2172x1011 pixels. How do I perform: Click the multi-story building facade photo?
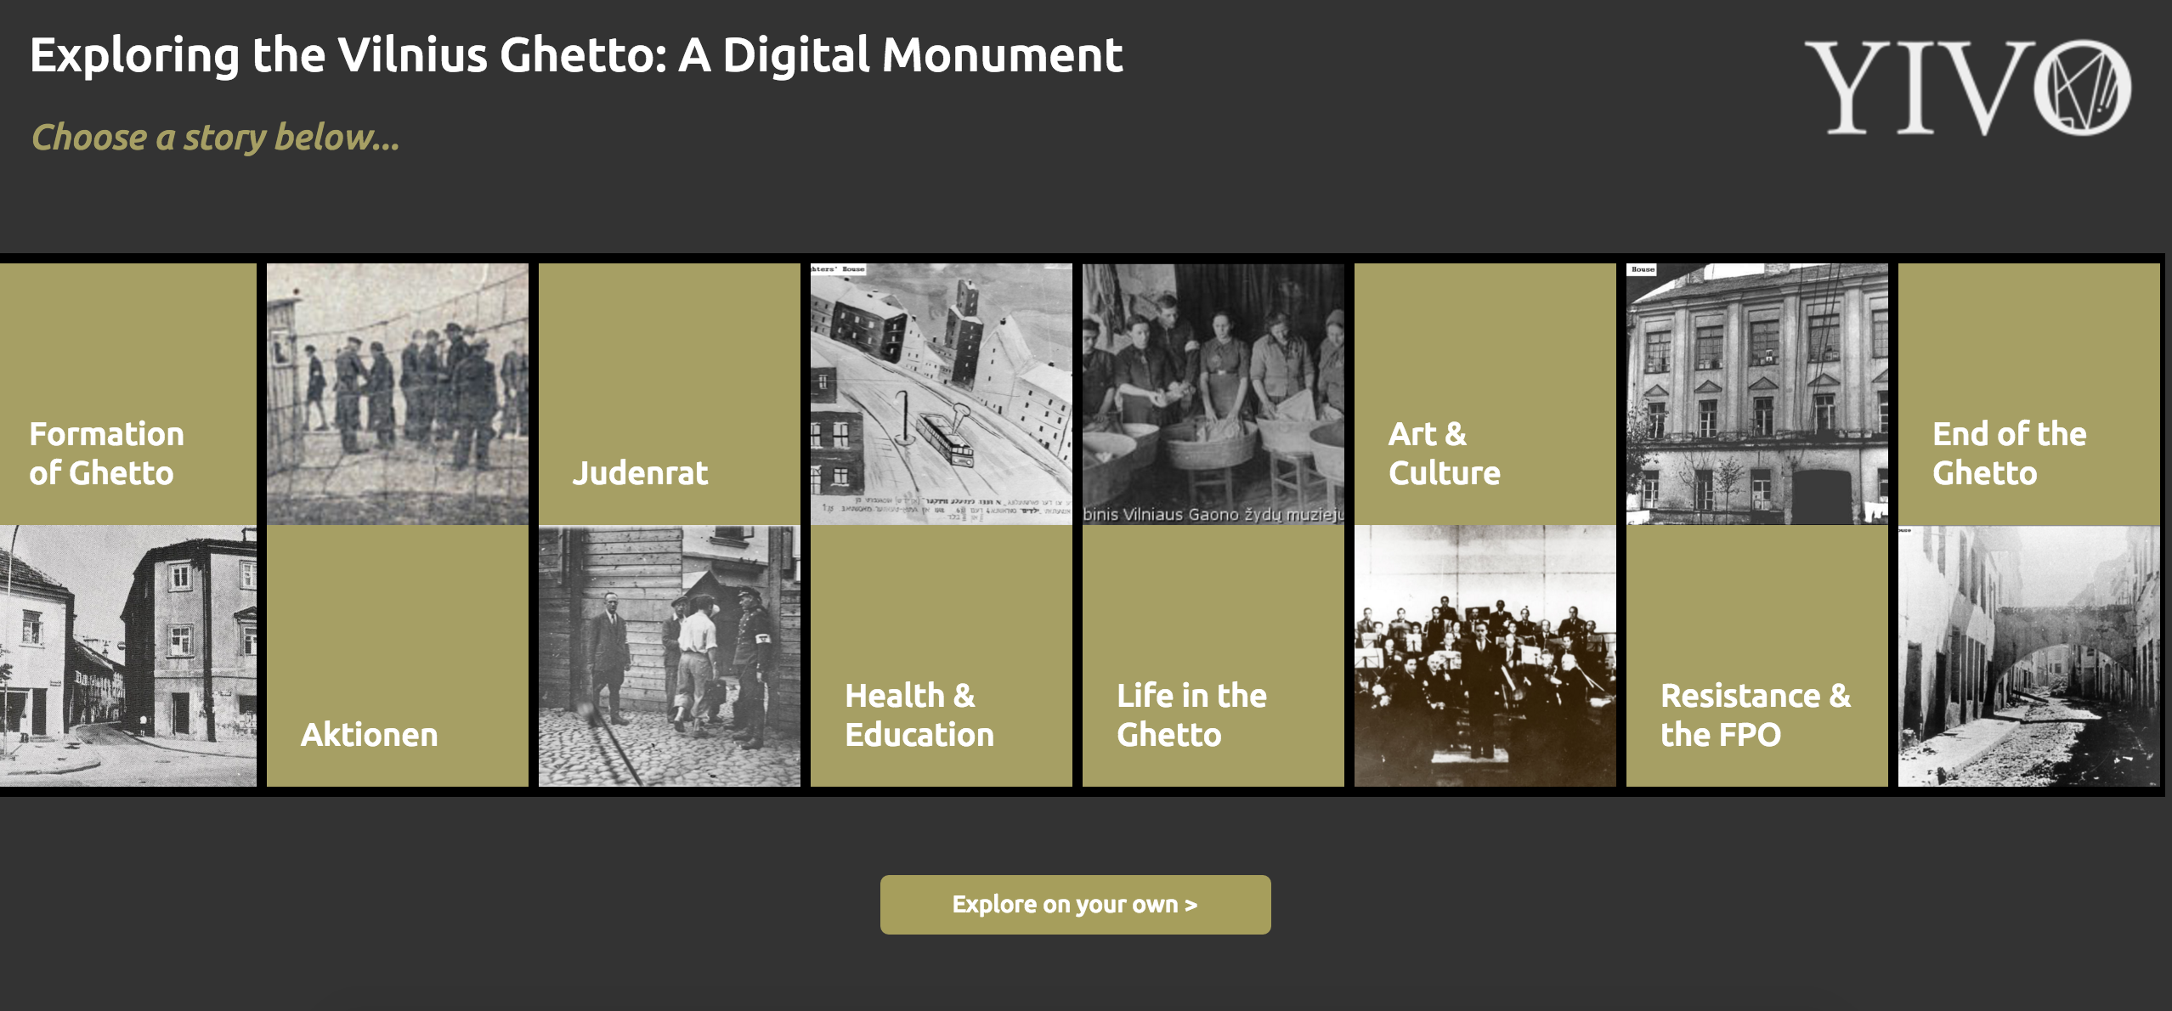tap(1756, 394)
